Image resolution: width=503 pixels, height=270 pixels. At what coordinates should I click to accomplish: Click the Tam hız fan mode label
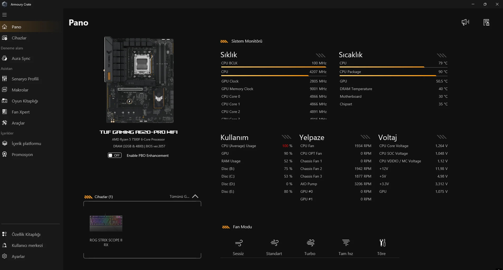point(346,253)
